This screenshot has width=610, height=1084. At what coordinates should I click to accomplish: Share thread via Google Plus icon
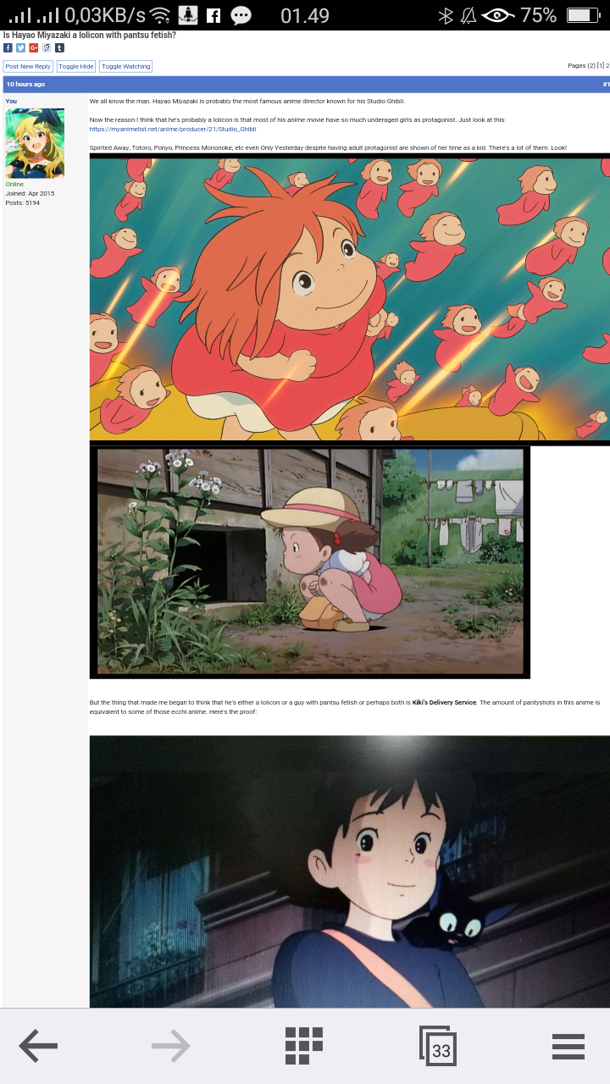coord(34,47)
